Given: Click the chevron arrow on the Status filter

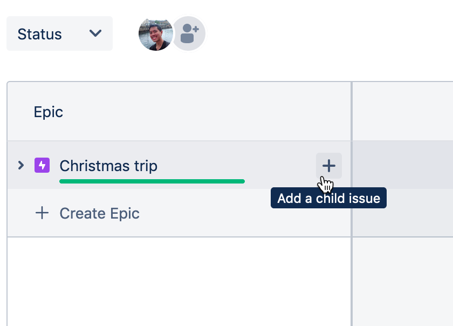Looking at the screenshot, I should 95,33.
